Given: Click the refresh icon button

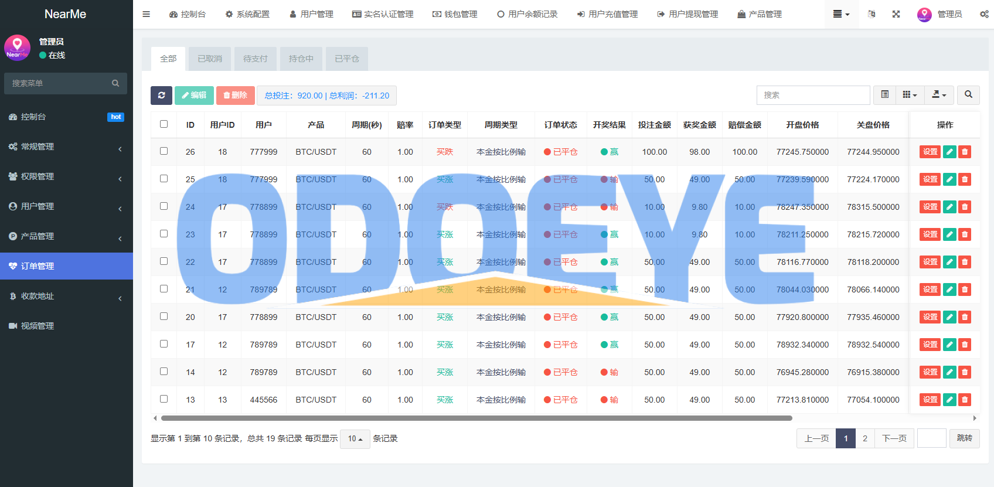Looking at the screenshot, I should (161, 96).
